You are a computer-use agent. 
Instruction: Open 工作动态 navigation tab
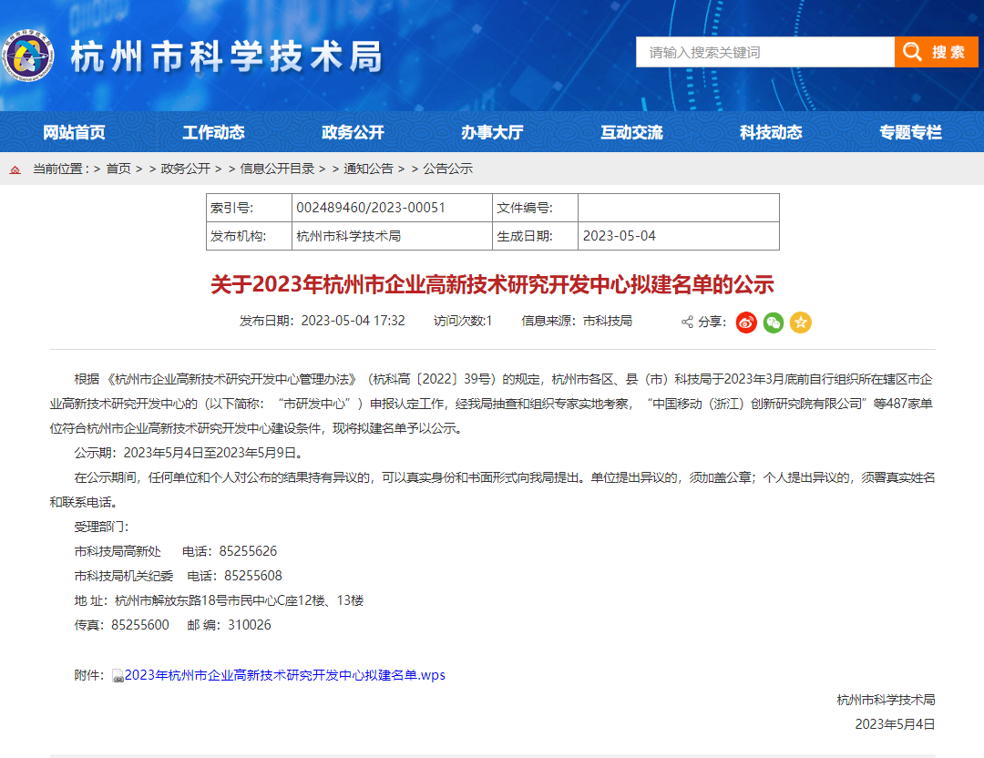tap(213, 132)
